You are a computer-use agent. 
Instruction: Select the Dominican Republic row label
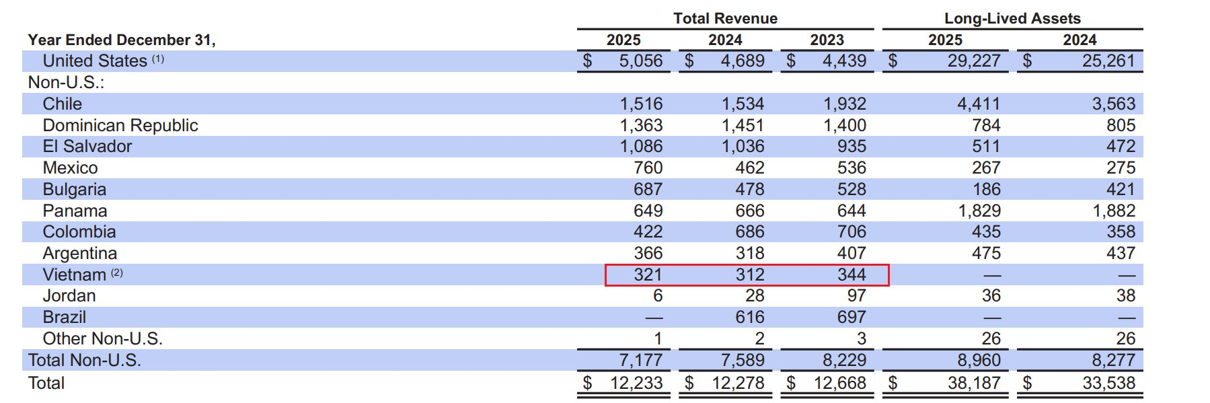click(120, 125)
